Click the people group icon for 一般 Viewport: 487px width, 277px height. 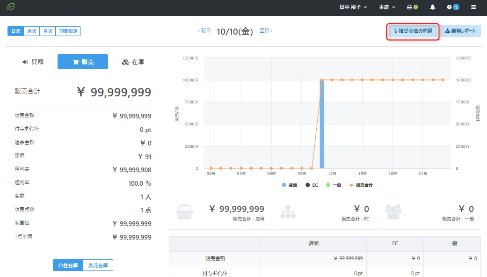pos(393,212)
